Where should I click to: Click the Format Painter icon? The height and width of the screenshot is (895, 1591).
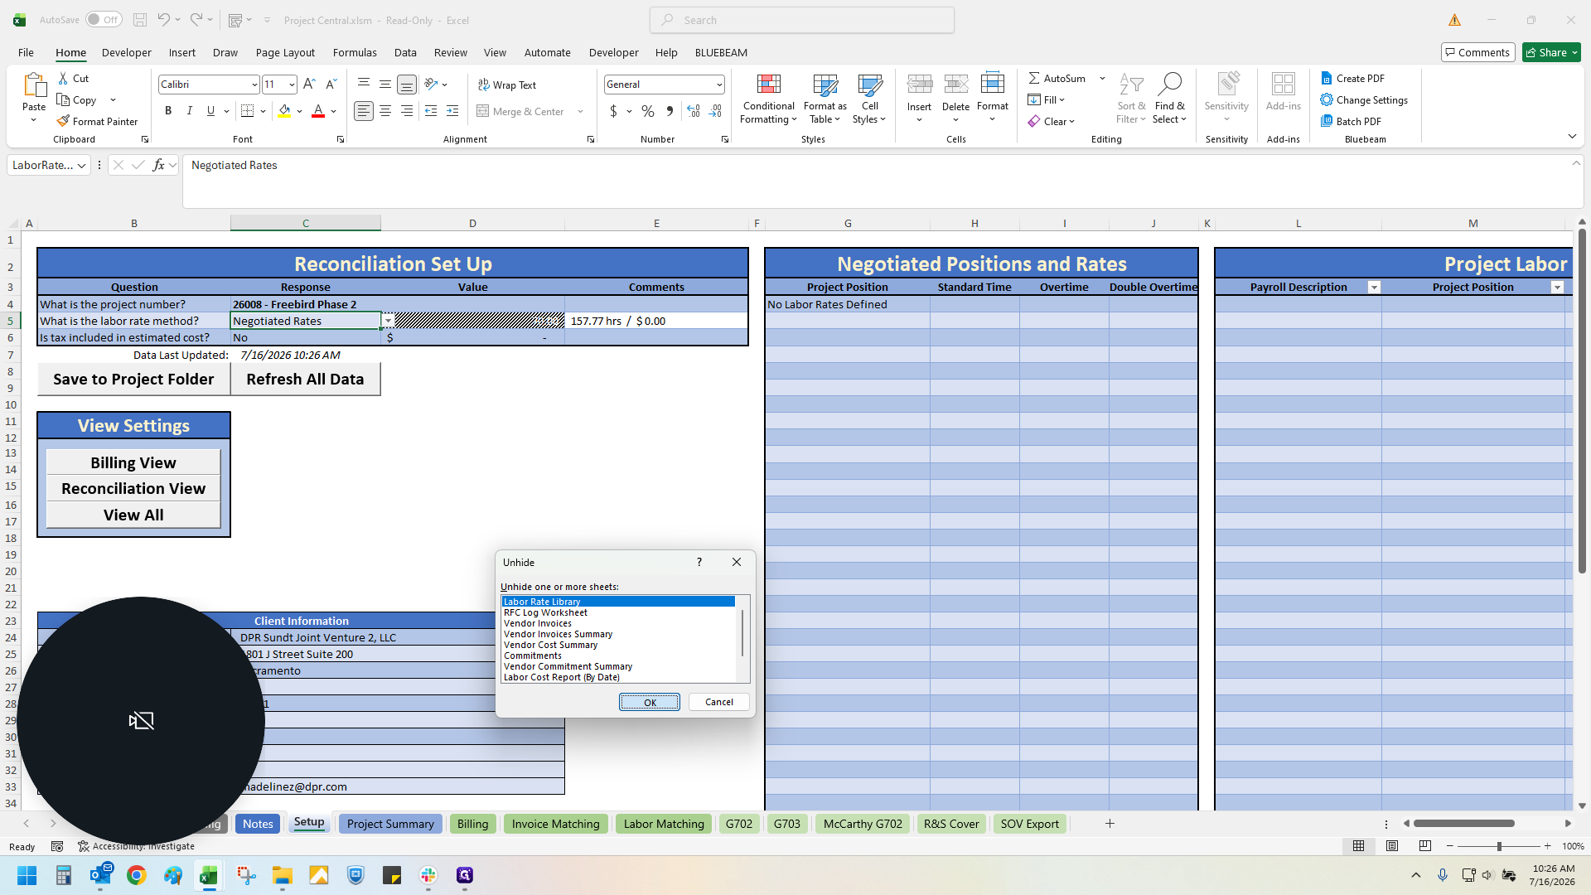63,121
